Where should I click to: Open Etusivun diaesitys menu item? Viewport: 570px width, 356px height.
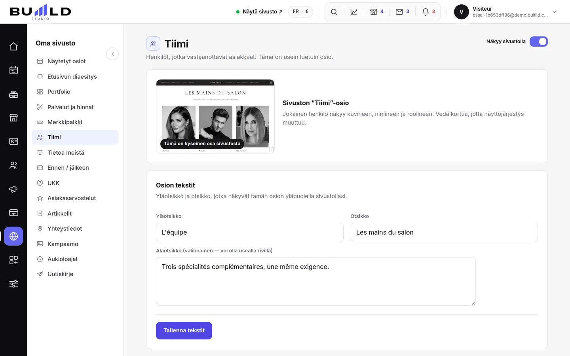(x=75, y=77)
